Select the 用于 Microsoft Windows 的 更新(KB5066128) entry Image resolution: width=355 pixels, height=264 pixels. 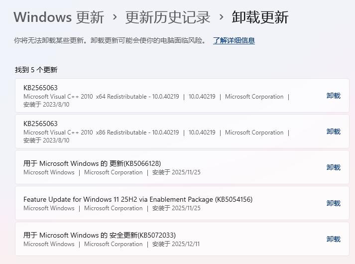click(92, 163)
